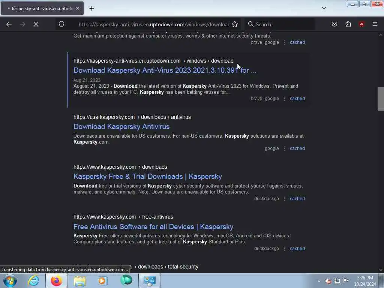Image resolution: width=384 pixels, height=288 pixels.
Task: Open a new tab with plus button
Action: pyautogui.click(x=91, y=9)
